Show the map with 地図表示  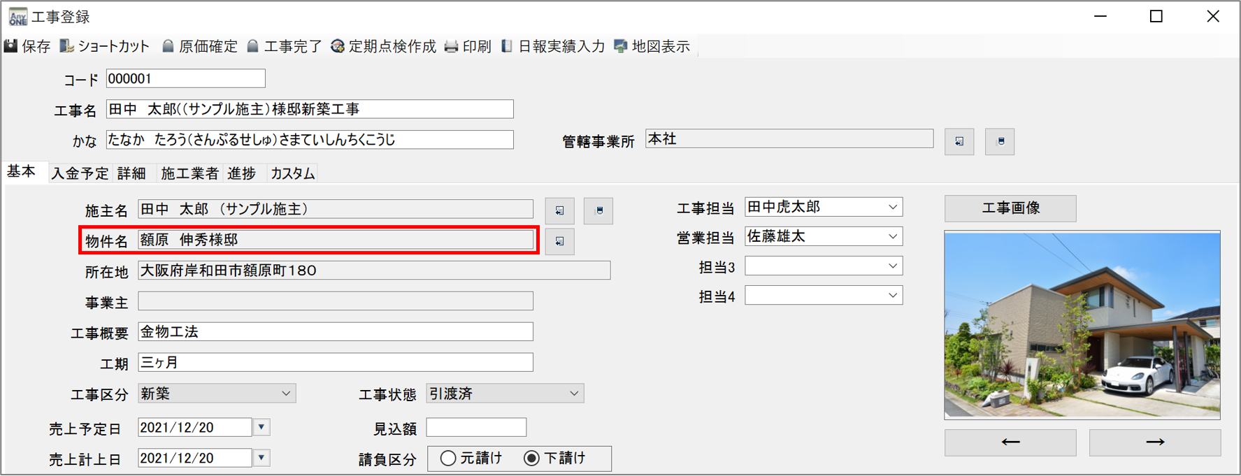coord(621,46)
